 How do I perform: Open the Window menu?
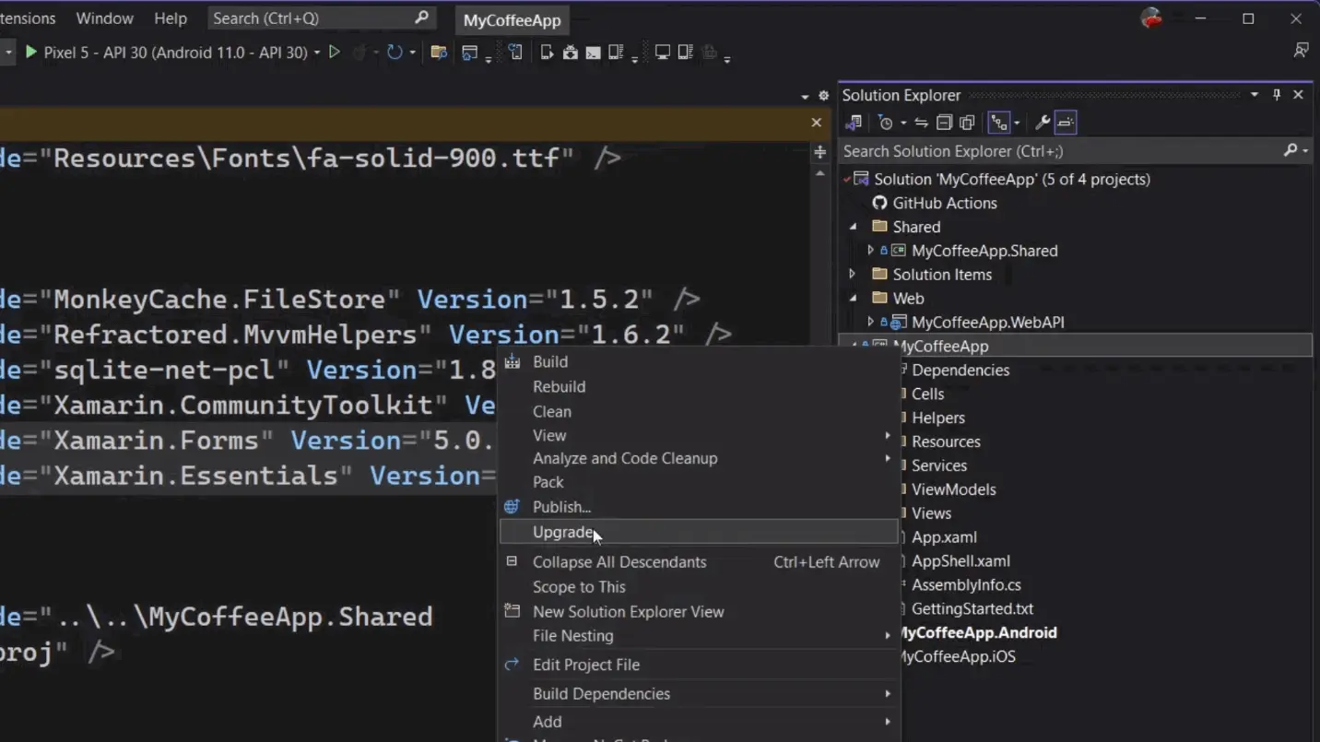pyautogui.click(x=104, y=18)
